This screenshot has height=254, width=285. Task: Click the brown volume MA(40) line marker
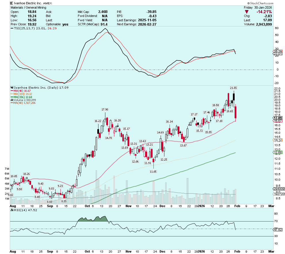coord(12,103)
